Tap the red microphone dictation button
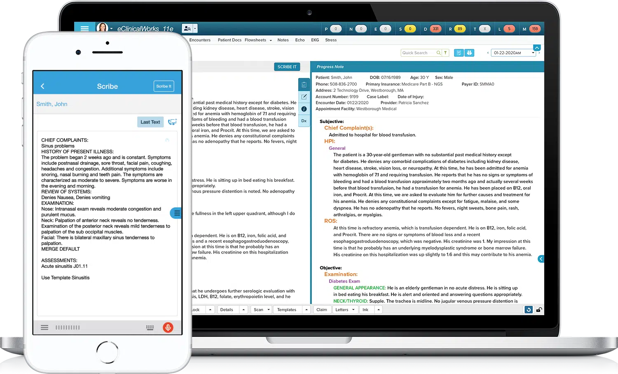 click(168, 328)
